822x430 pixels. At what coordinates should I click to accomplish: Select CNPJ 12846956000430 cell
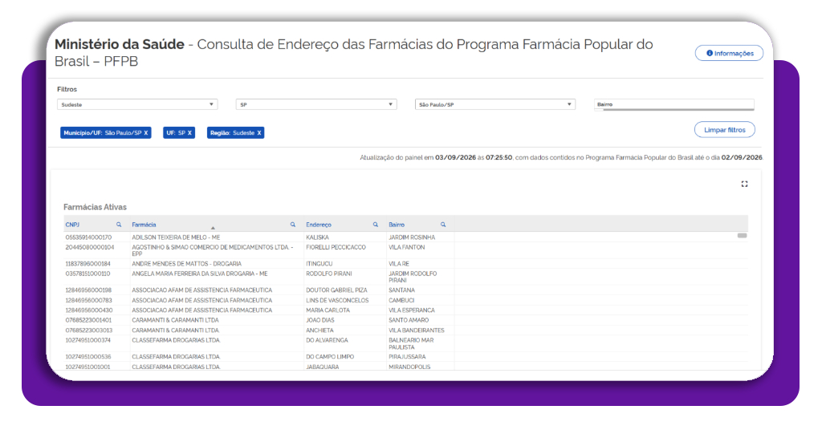tap(88, 310)
